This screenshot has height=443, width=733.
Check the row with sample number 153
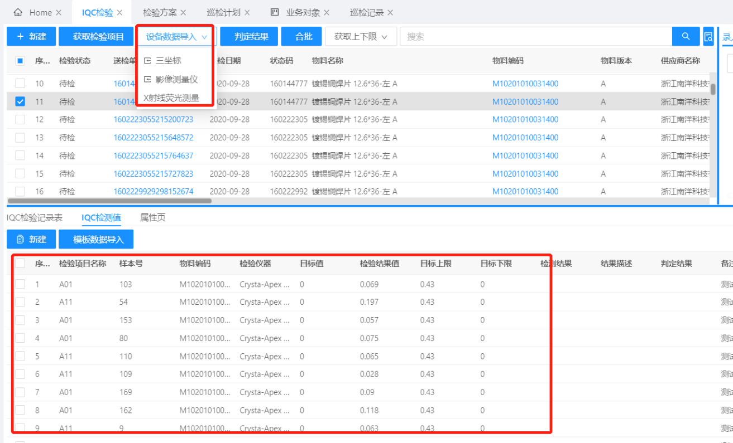click(20, 320)
